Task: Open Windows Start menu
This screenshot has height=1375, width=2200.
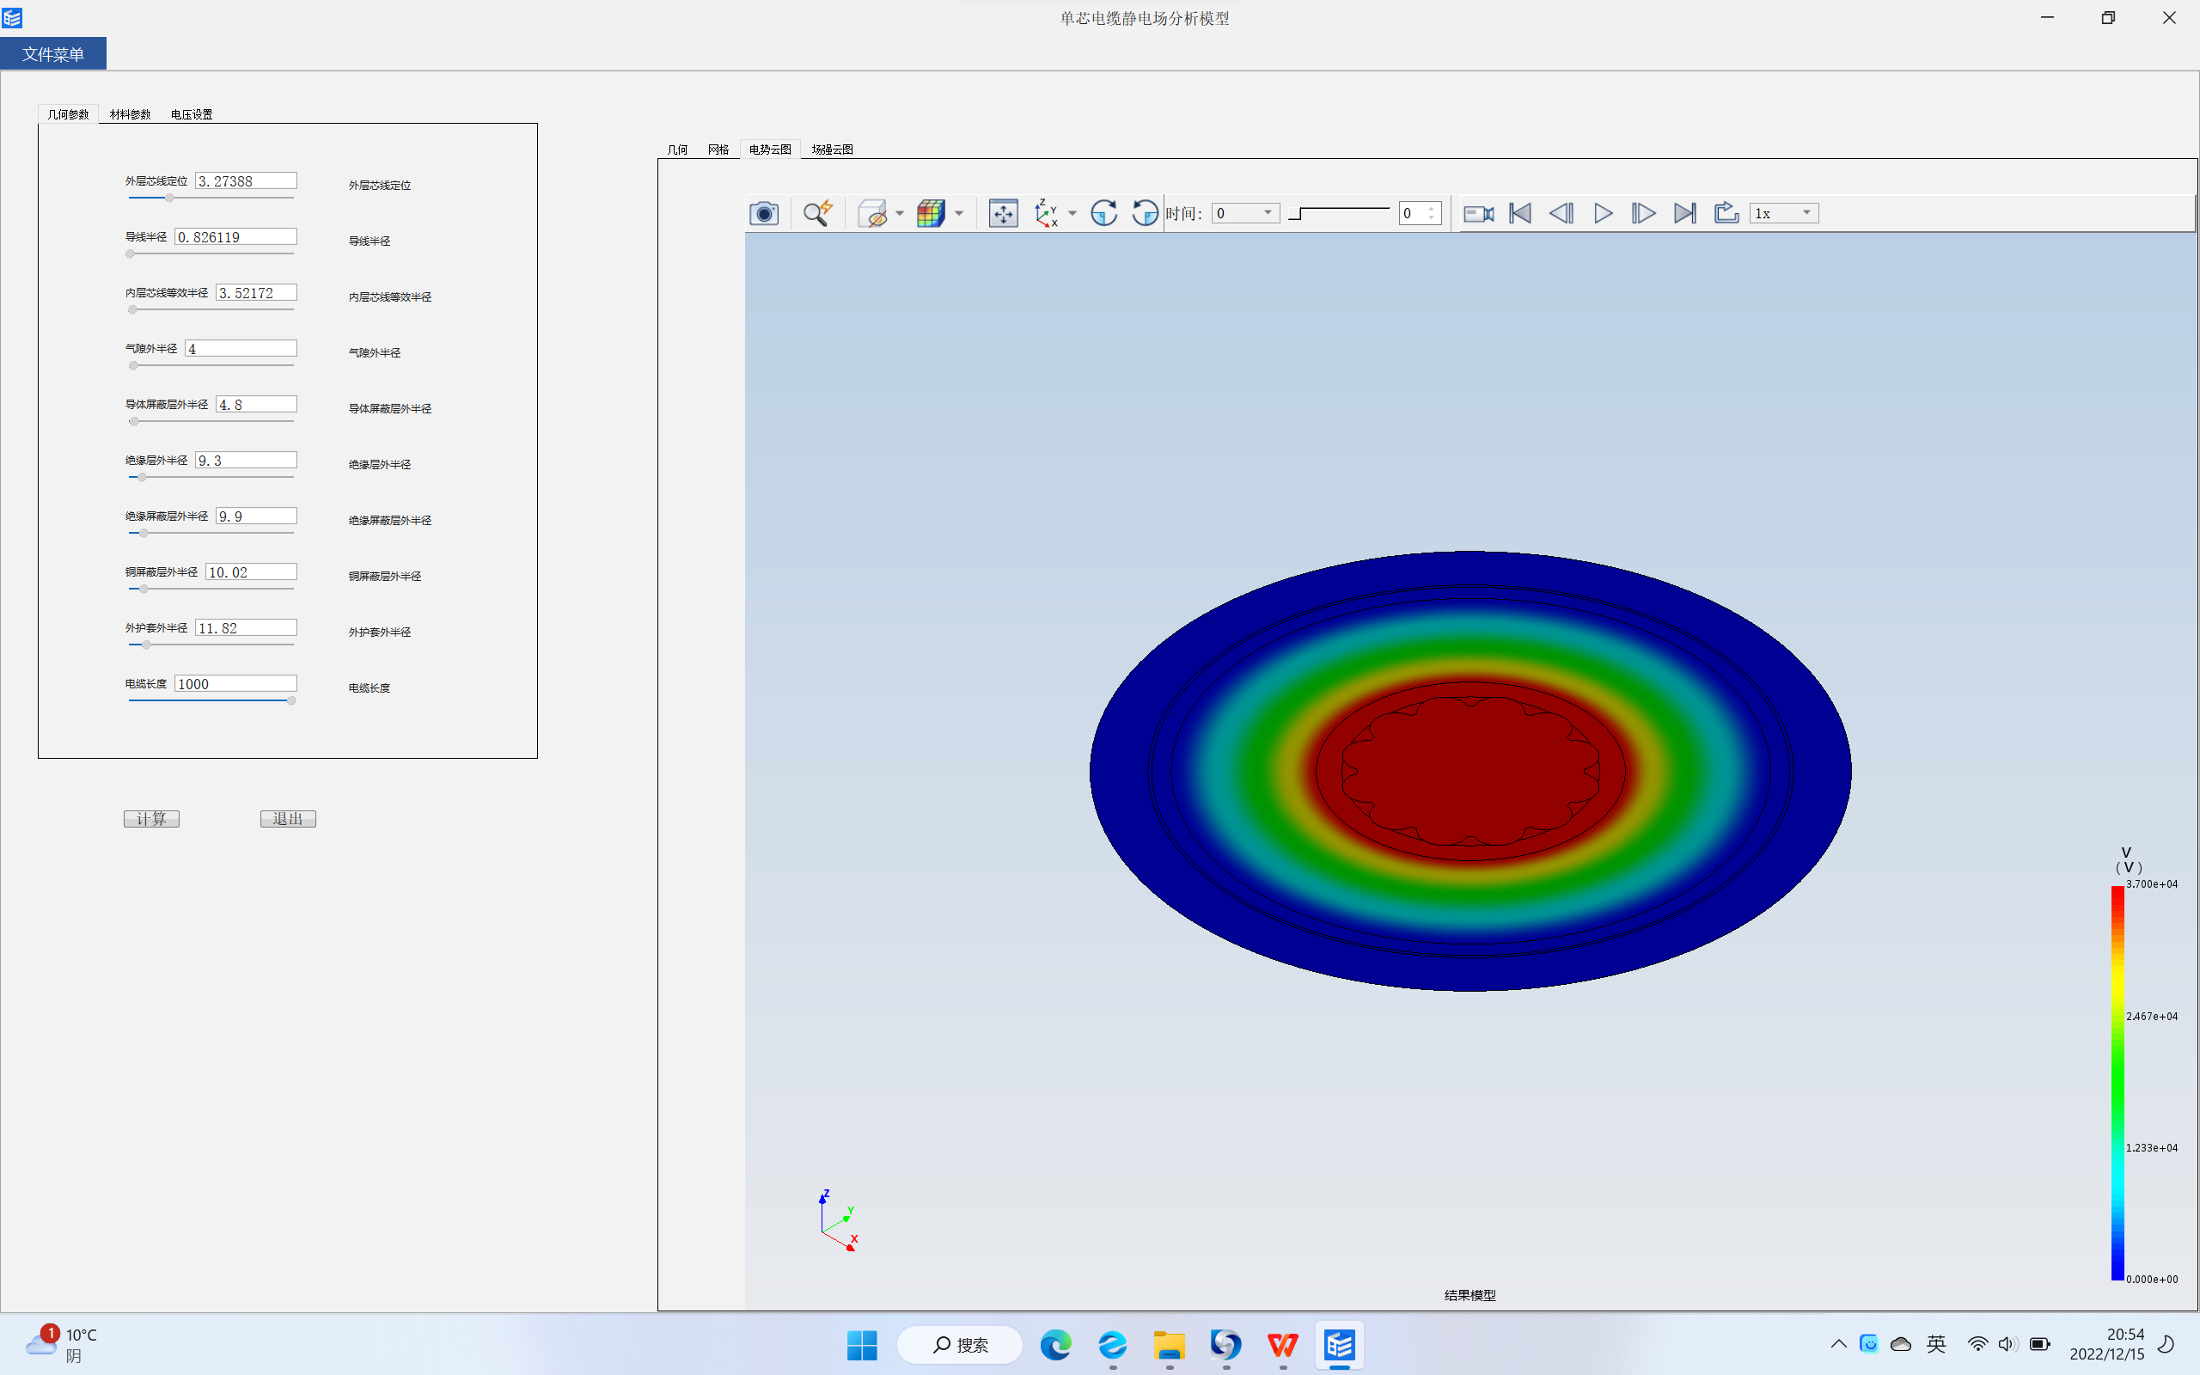Action: pos(862,1345)
